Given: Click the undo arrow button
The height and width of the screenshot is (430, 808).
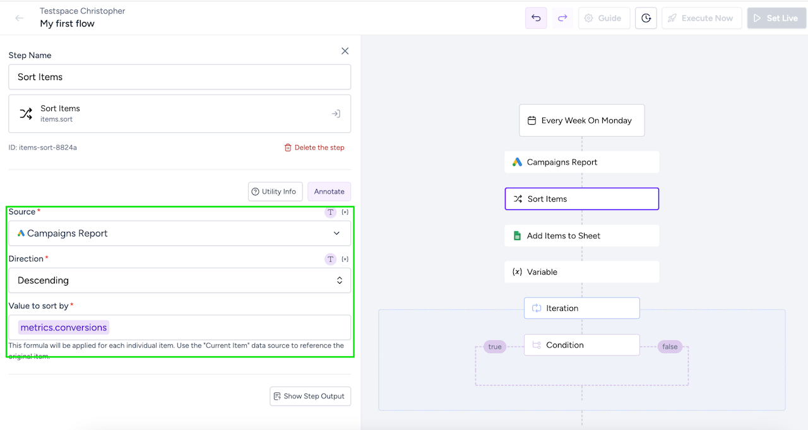Looking at the screenshot, I should (536, 18).
